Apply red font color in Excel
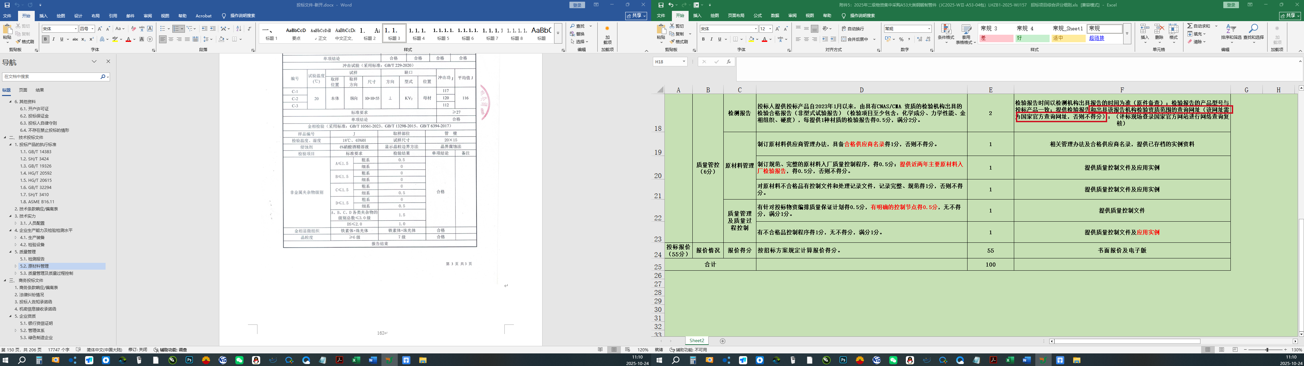 click(764, 39)
